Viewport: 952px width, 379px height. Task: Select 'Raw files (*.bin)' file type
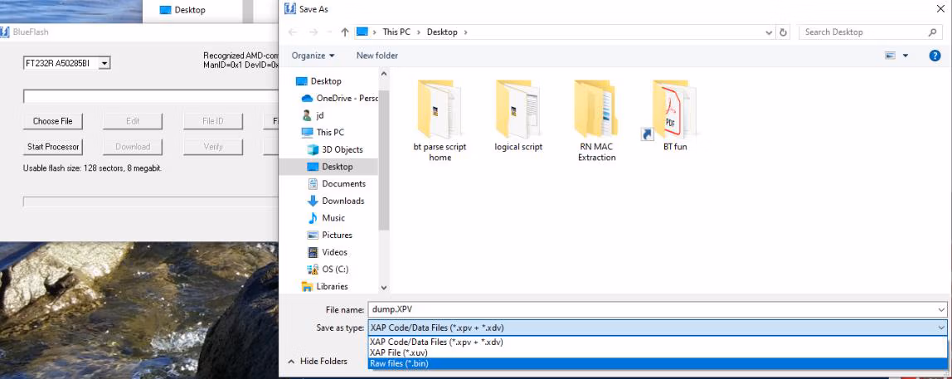coord(399,363)
